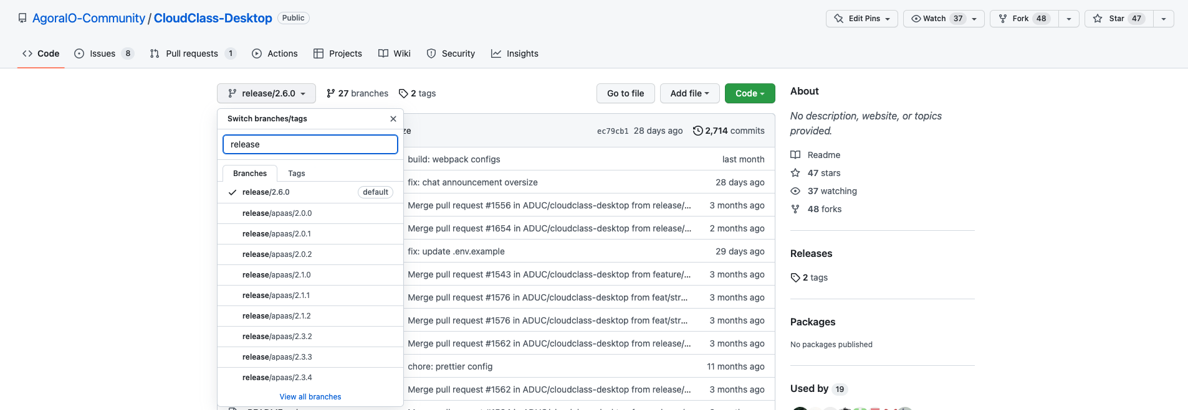Click the View all branches link

coord(310,397)
